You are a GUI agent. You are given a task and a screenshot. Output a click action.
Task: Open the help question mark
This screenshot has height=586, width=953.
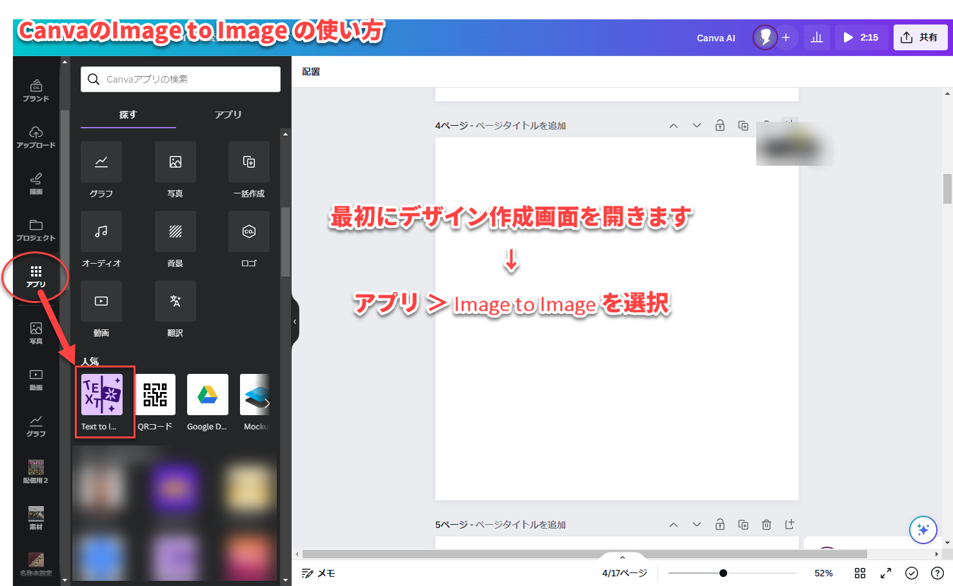pos(938,573)
